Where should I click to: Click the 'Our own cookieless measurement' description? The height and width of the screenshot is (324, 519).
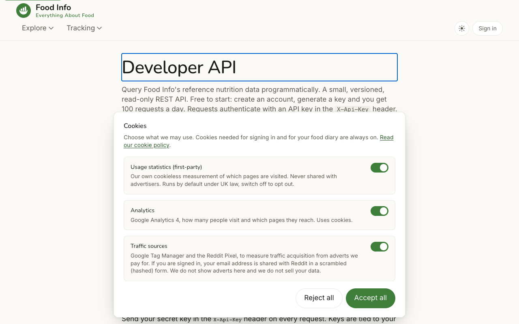[x=234, y=180]
